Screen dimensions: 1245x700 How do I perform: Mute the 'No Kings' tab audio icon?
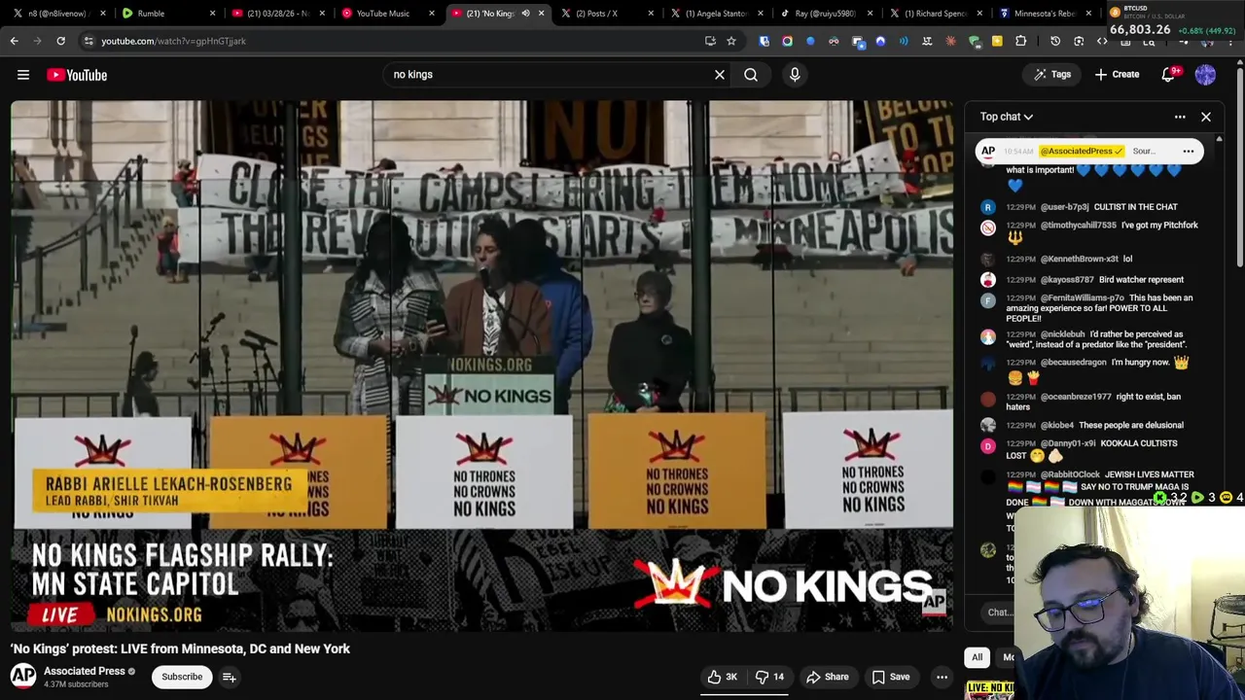coord(525,14)
